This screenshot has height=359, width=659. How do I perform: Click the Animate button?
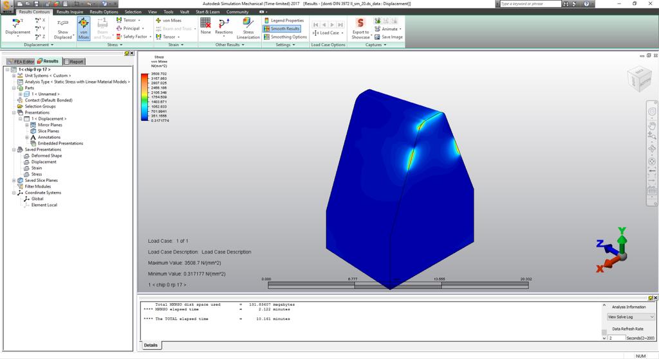click(x=387, y=28)
